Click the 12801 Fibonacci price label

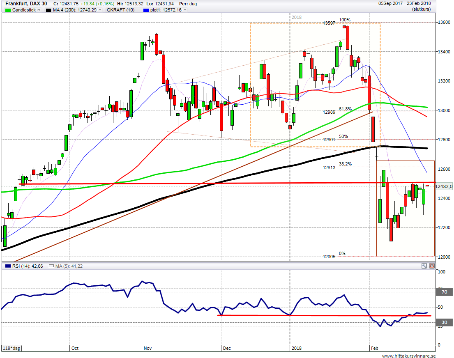coord(329,140)
